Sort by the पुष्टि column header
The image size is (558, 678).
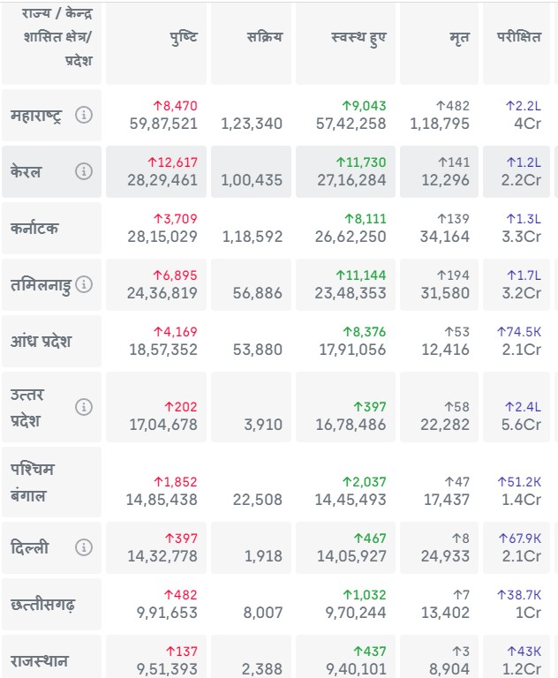(x=184, y=38)
